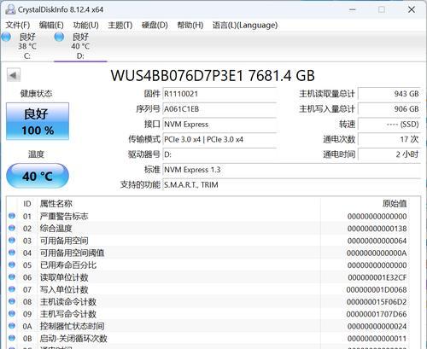
Task: Select the D: drive health status orb
Action: coord(59,37)
